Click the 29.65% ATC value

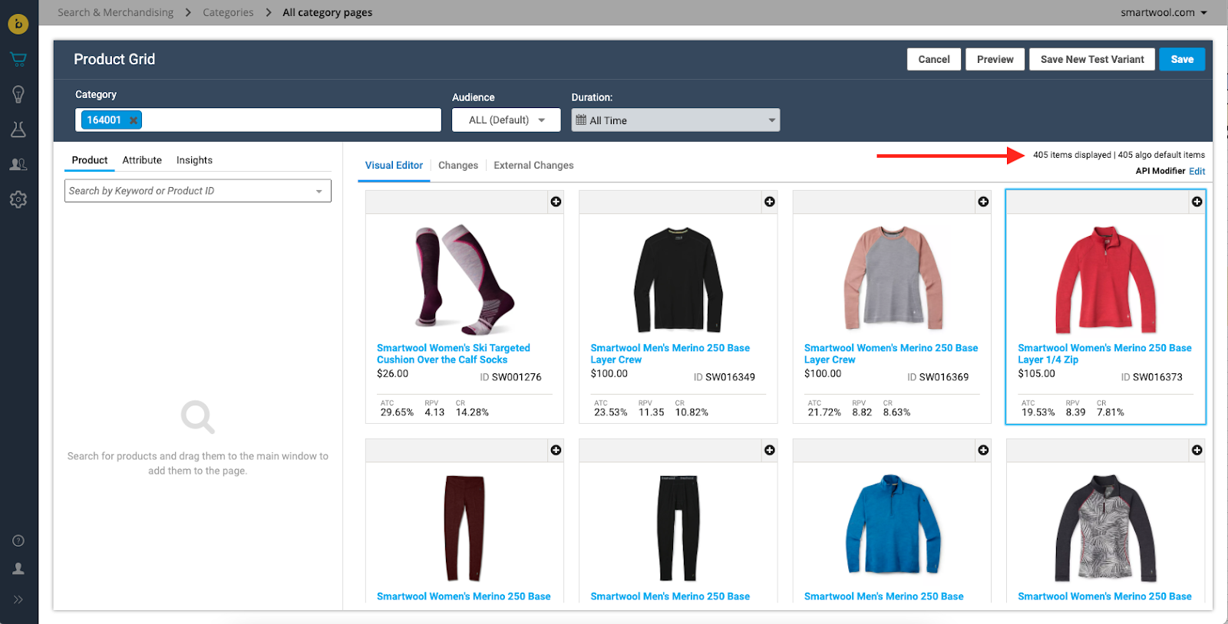pos(397,412)
